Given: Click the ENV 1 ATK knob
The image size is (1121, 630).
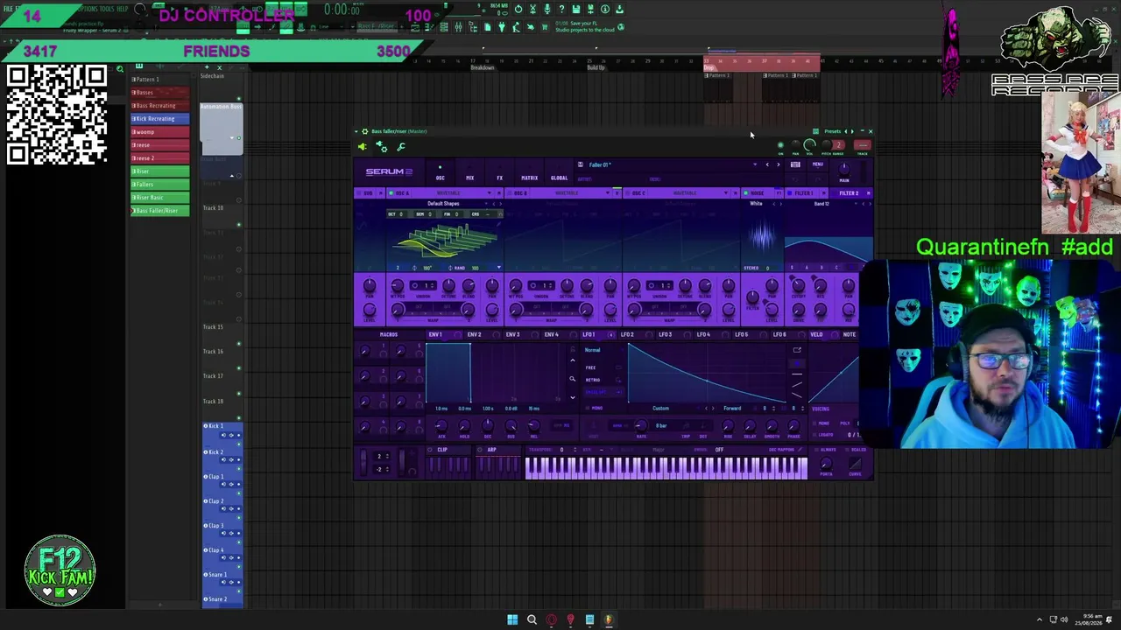Looking at the screenshot, I should click(x=441, y=426).
